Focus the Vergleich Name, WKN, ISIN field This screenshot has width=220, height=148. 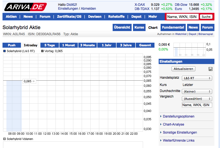197,105
